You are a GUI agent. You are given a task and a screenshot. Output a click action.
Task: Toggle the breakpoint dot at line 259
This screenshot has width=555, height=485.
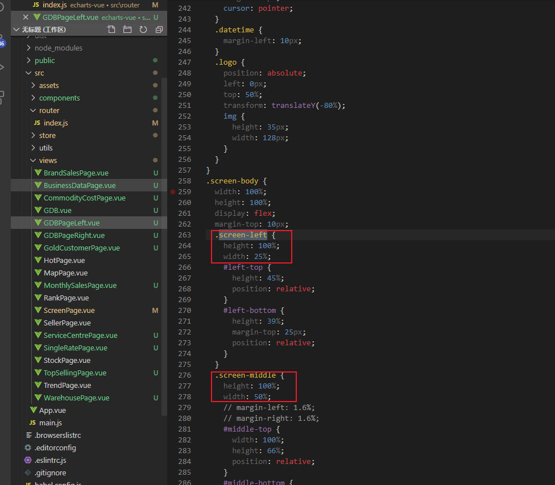(x=173, y=192)
